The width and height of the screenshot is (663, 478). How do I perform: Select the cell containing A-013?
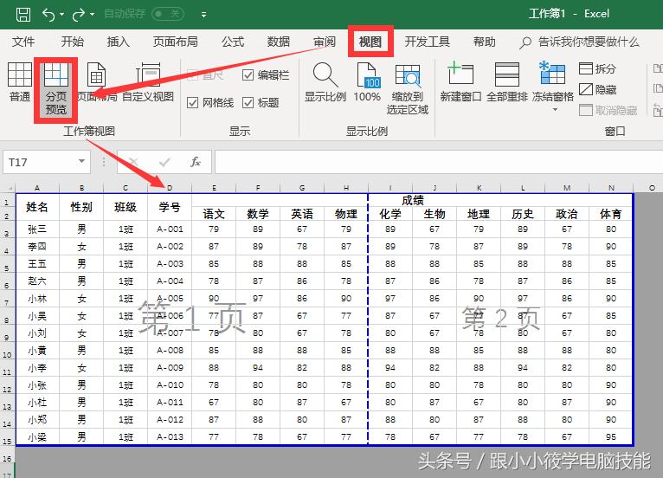click(170, 436)
